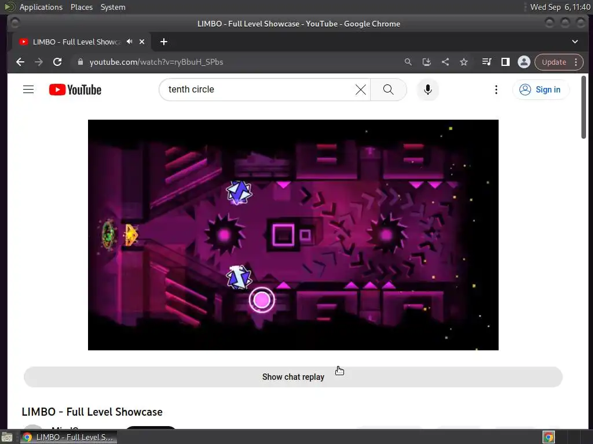Click the video title LIMBO - Full Level Showcase
This screenshot has width=593, height=444.
(92, 412)
